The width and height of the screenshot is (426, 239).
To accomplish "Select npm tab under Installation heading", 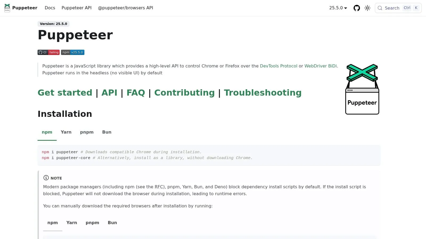I will (47, 132).
